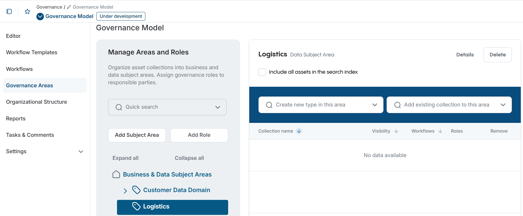Switch to the Workflow Templates section

point(31,52)
